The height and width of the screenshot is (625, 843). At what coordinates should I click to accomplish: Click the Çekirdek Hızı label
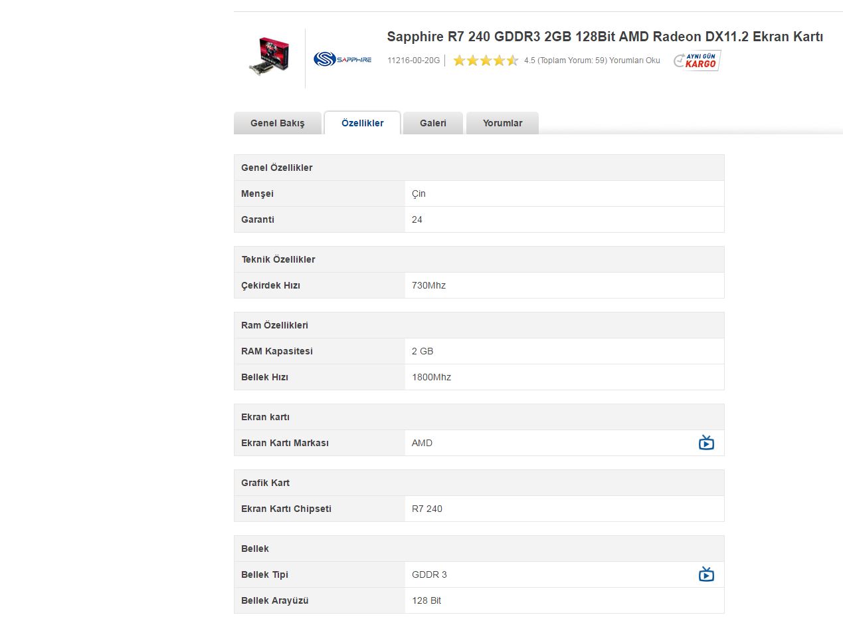tap(271, 285)
